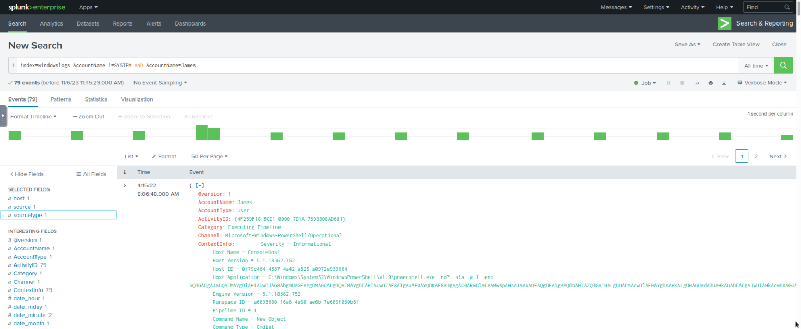Viewport: 801px width, 329px height.
Task: Hide the fields sidebar with Hide Fields
Action: 26,174
